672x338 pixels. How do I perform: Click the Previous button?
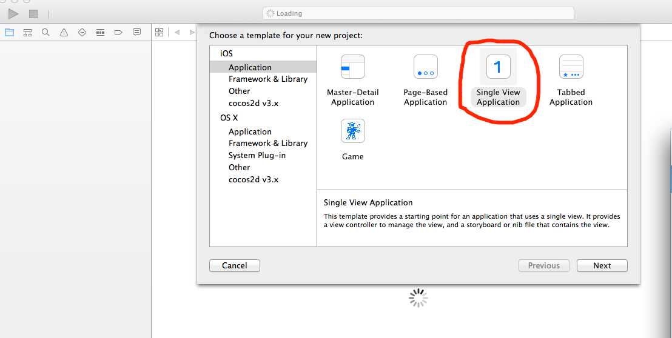click(x=544, y=266)
